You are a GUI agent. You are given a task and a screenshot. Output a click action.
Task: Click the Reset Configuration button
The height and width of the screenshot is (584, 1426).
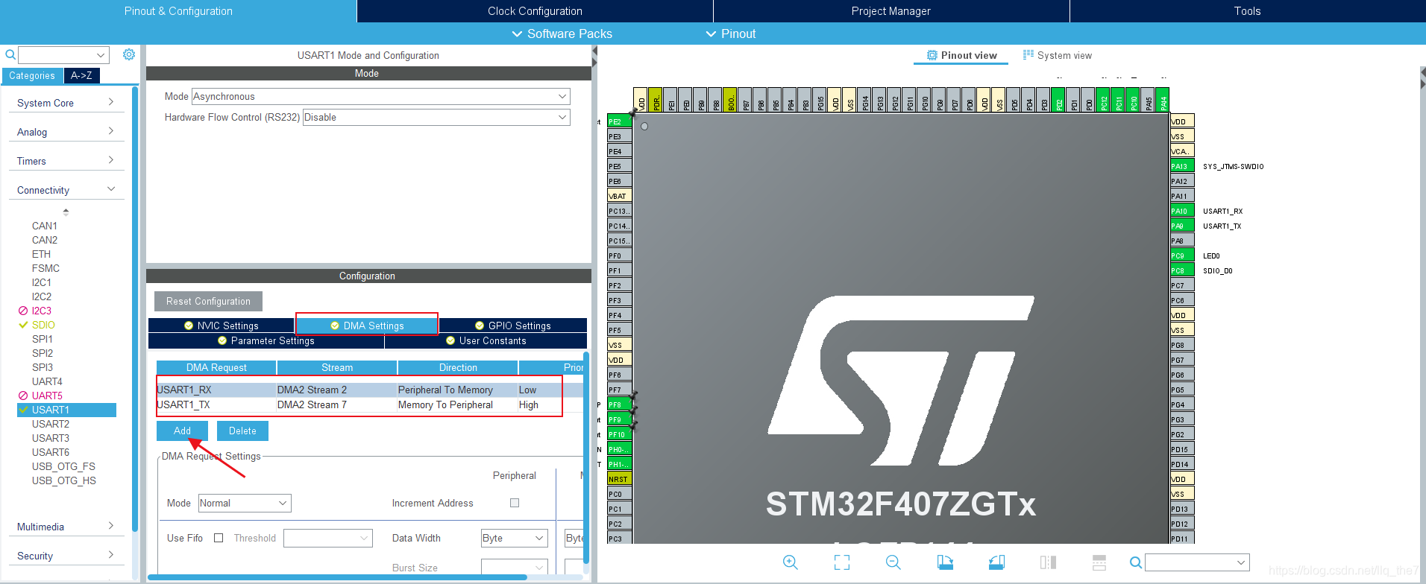(x=208, y=301)
